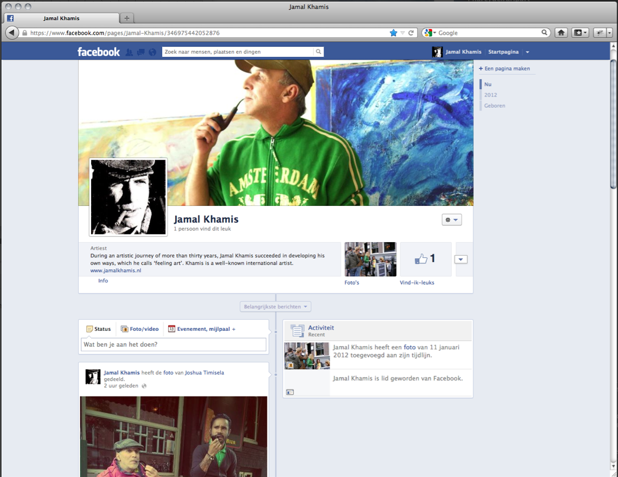Click the magnifier search button in Facebook
618x477 pixels.
(318, 51)
